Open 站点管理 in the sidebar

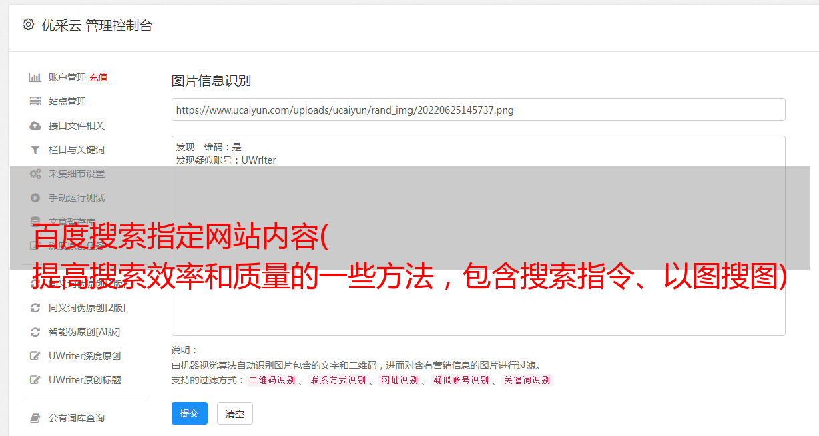click(x=67, y=101)
